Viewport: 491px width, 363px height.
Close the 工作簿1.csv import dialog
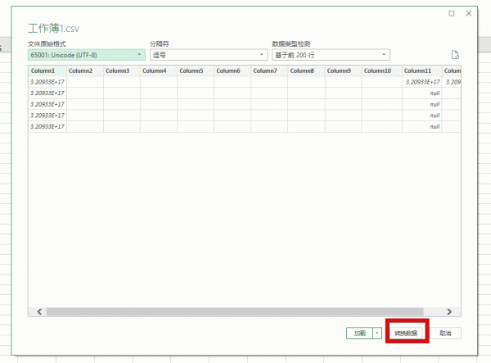(468, 14)
